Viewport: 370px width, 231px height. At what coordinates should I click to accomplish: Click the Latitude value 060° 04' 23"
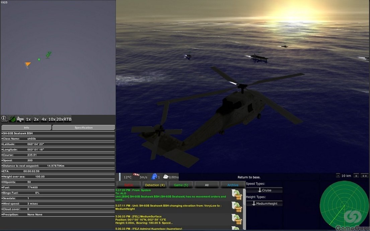click(x=35, y=144)
